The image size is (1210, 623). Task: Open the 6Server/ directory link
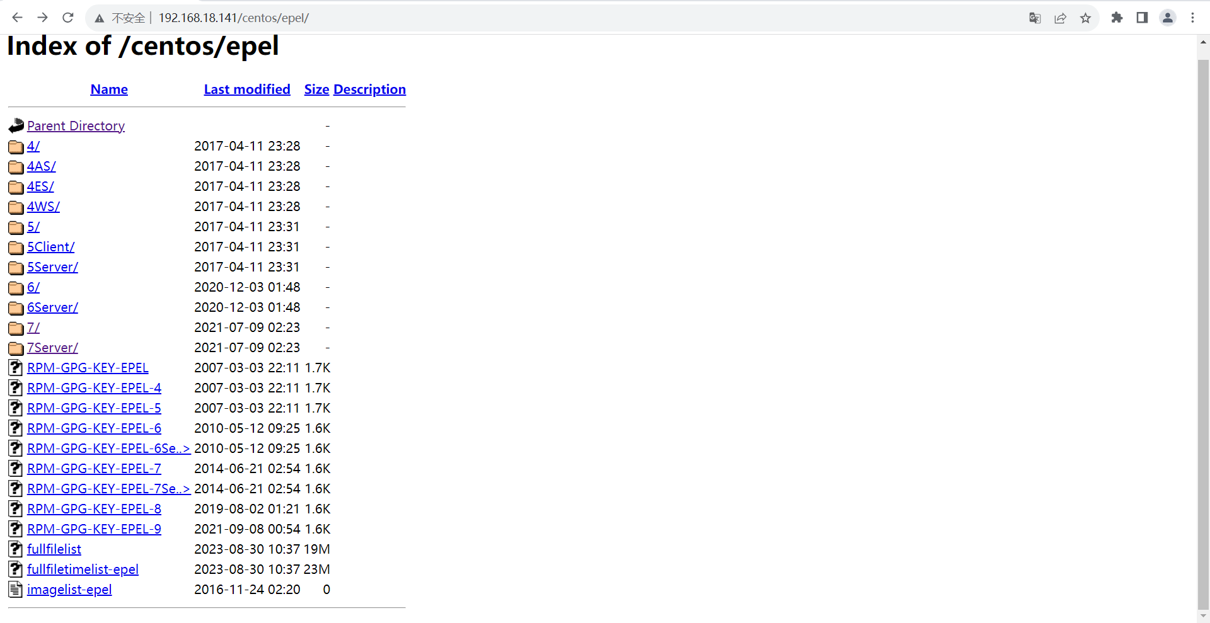click(52, 307)
